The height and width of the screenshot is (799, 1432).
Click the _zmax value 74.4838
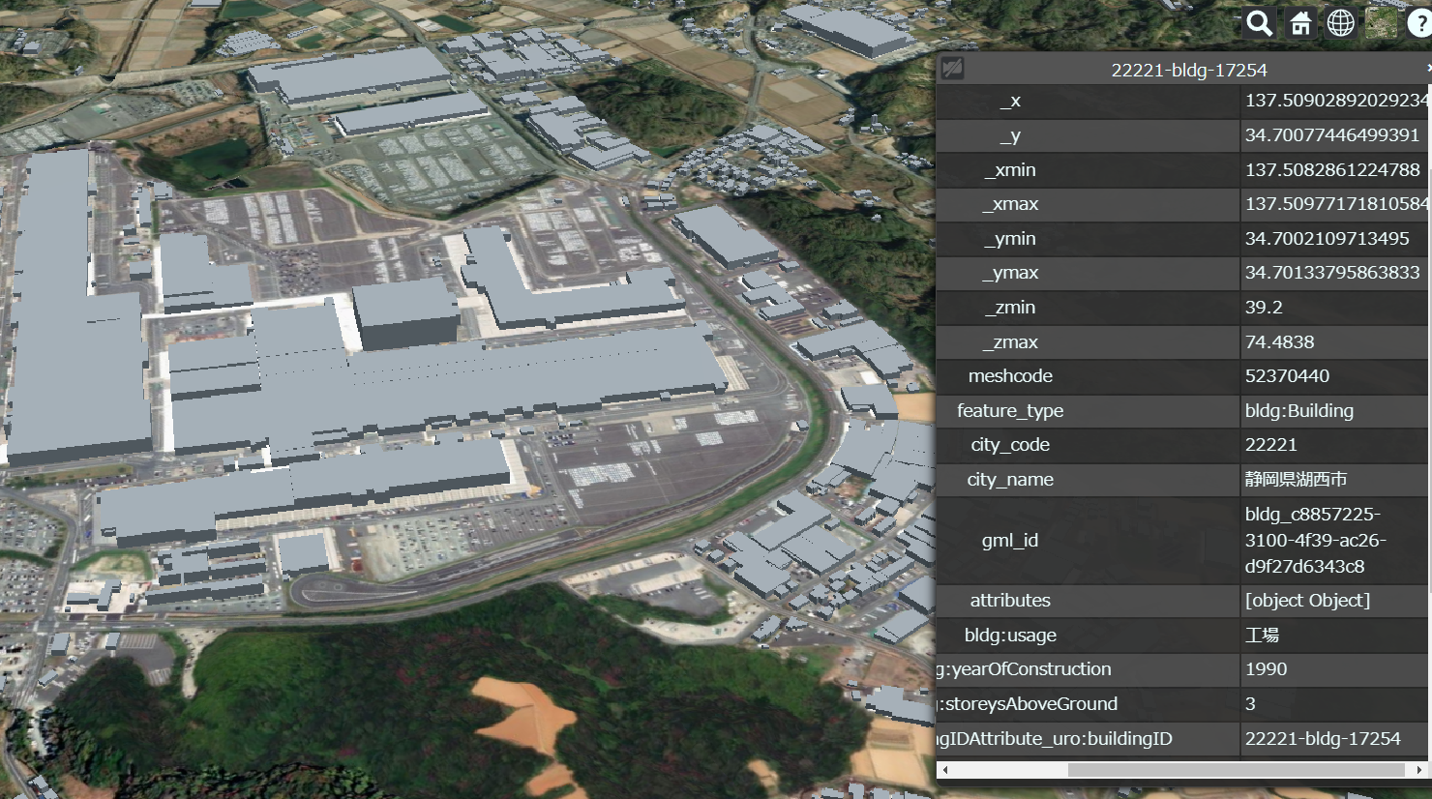1279,342
